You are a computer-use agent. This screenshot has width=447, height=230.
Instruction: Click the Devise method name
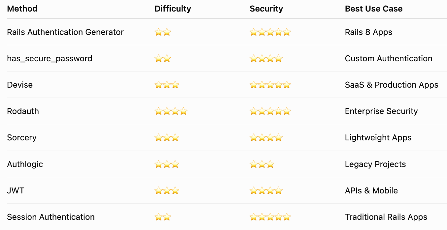point(20,85)
